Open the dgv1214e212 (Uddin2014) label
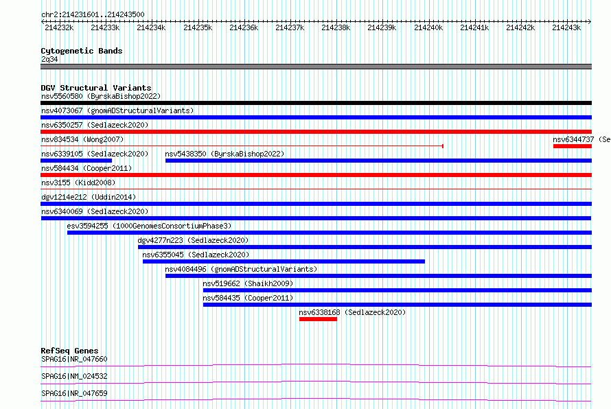611x409 pixels. coord(89,197)
